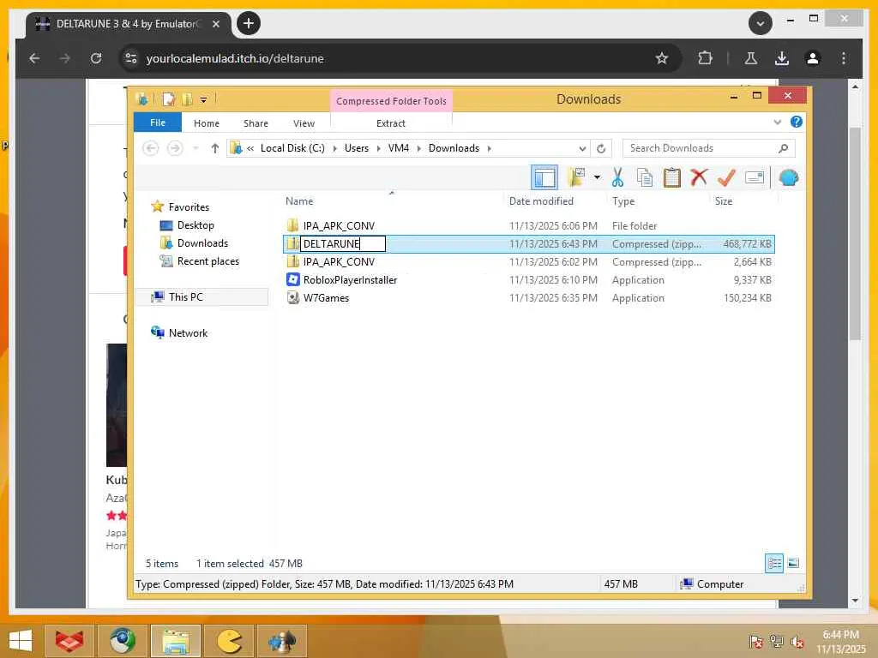The image size is (878, 658).
Task: Open the Chrome profile icon
Action: pyautogui.click(x=813, y=58)
